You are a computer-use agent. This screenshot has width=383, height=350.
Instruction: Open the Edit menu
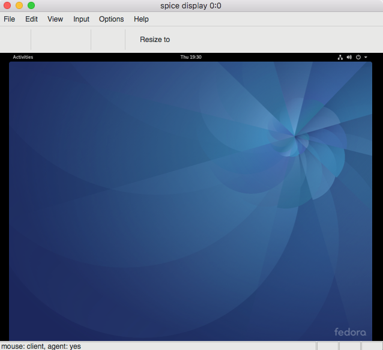(31, 19)
